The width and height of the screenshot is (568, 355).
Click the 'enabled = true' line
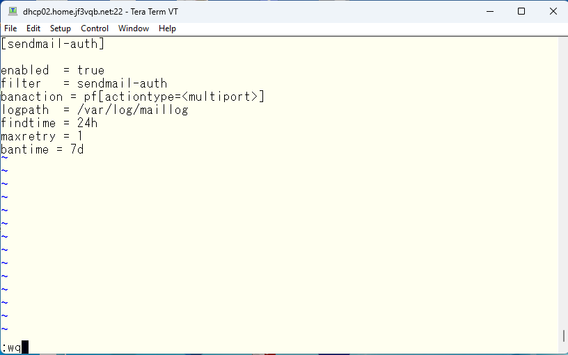pos(52,70)
